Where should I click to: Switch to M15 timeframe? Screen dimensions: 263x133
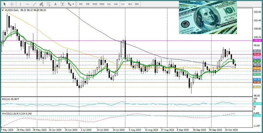95,4
